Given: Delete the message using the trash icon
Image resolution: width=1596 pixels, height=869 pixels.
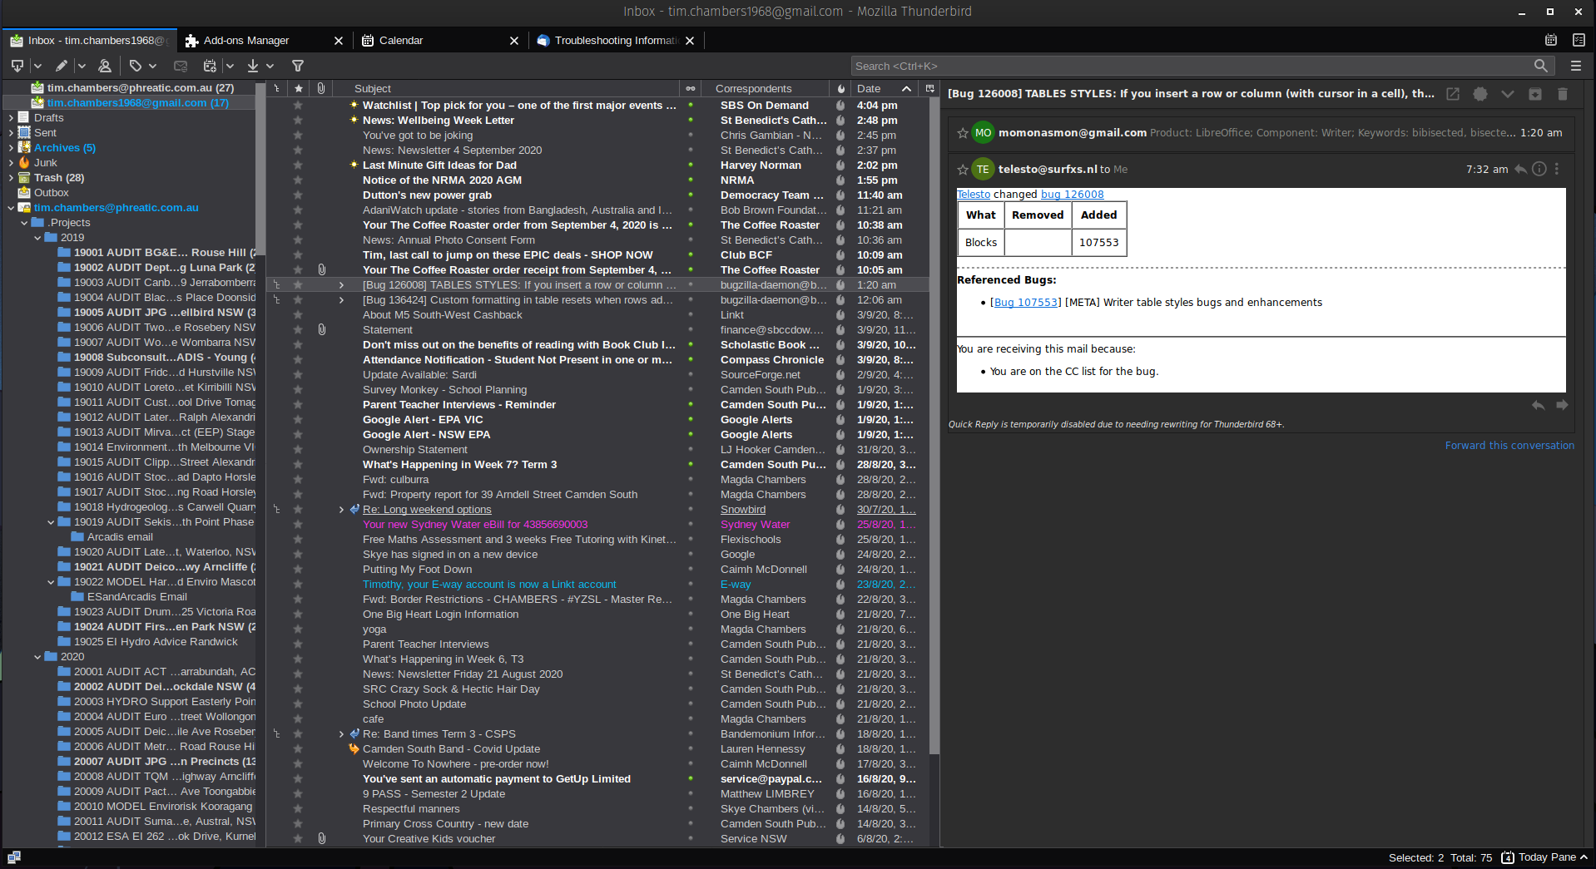Looking at the screenshot, I should pos(1563,94).
